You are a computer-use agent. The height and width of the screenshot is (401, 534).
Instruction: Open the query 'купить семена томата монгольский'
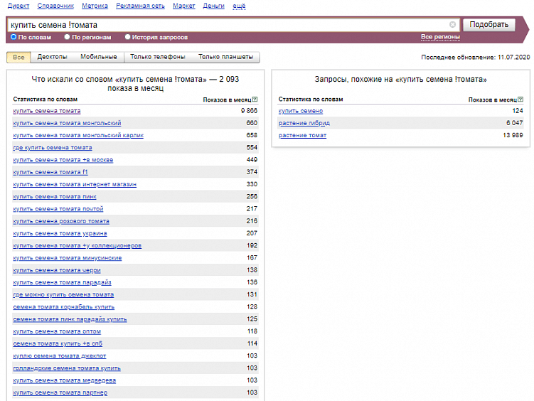point(67,123)
